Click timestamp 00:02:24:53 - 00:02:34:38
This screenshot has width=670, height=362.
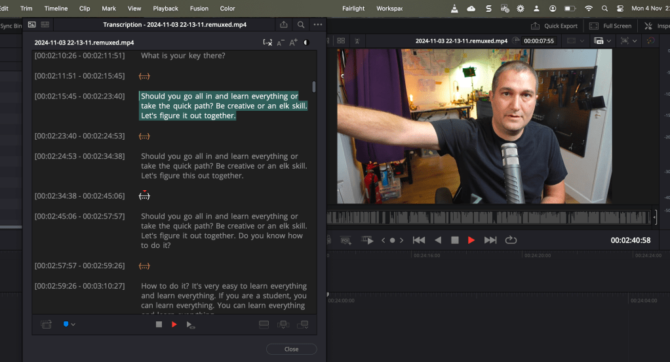tap(80, 156)
